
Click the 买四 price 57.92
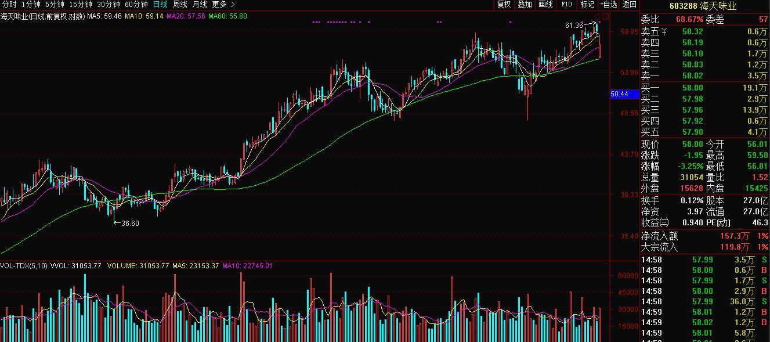[x=693, y=121]
